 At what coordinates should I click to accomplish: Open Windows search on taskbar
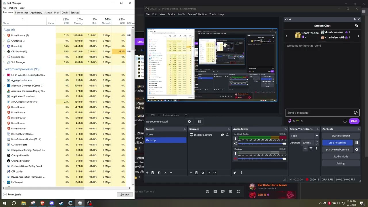14,203
